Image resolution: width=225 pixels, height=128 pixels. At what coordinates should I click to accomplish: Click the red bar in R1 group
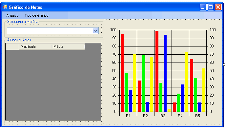pos(122,73)
